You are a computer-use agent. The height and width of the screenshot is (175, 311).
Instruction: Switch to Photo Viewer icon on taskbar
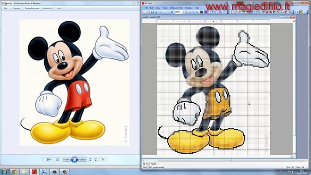click(44, 172)
